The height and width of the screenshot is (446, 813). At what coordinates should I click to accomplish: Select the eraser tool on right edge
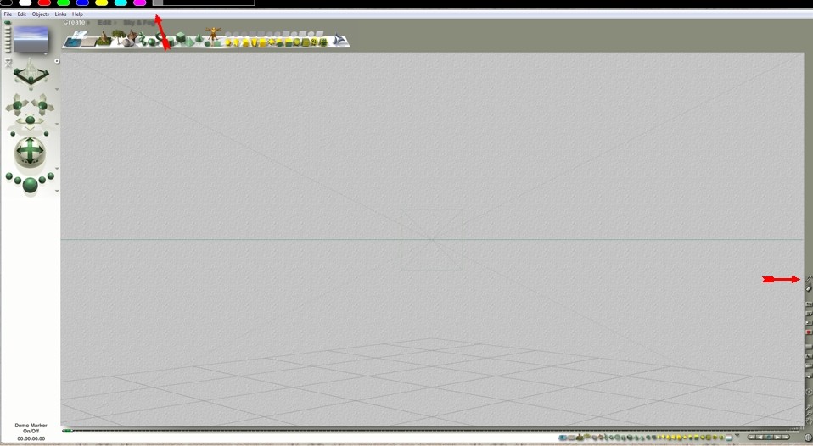point(809,289)
